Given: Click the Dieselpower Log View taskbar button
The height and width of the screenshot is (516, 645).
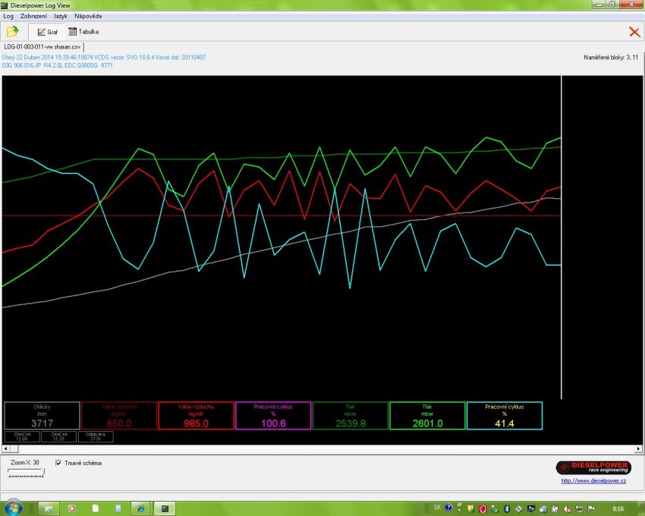Looking at the screenshot, I should (x=165, y=509).
